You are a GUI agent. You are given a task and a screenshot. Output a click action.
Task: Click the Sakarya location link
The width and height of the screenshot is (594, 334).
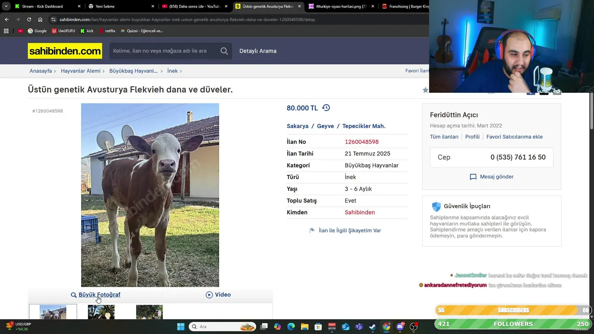297,126
